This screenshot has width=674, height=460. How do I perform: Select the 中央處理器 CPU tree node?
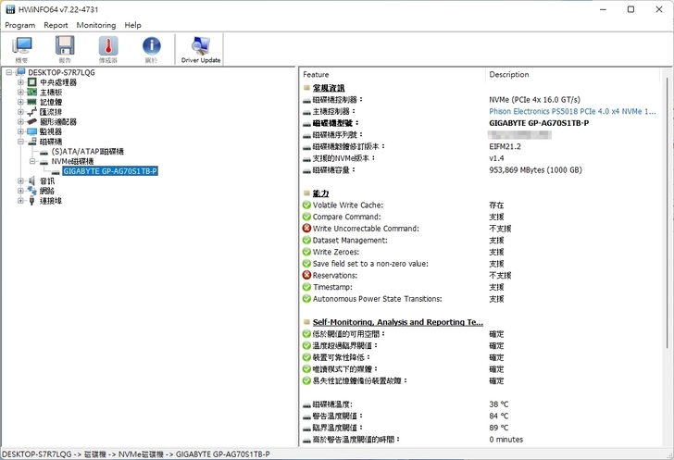click(57, 82)
